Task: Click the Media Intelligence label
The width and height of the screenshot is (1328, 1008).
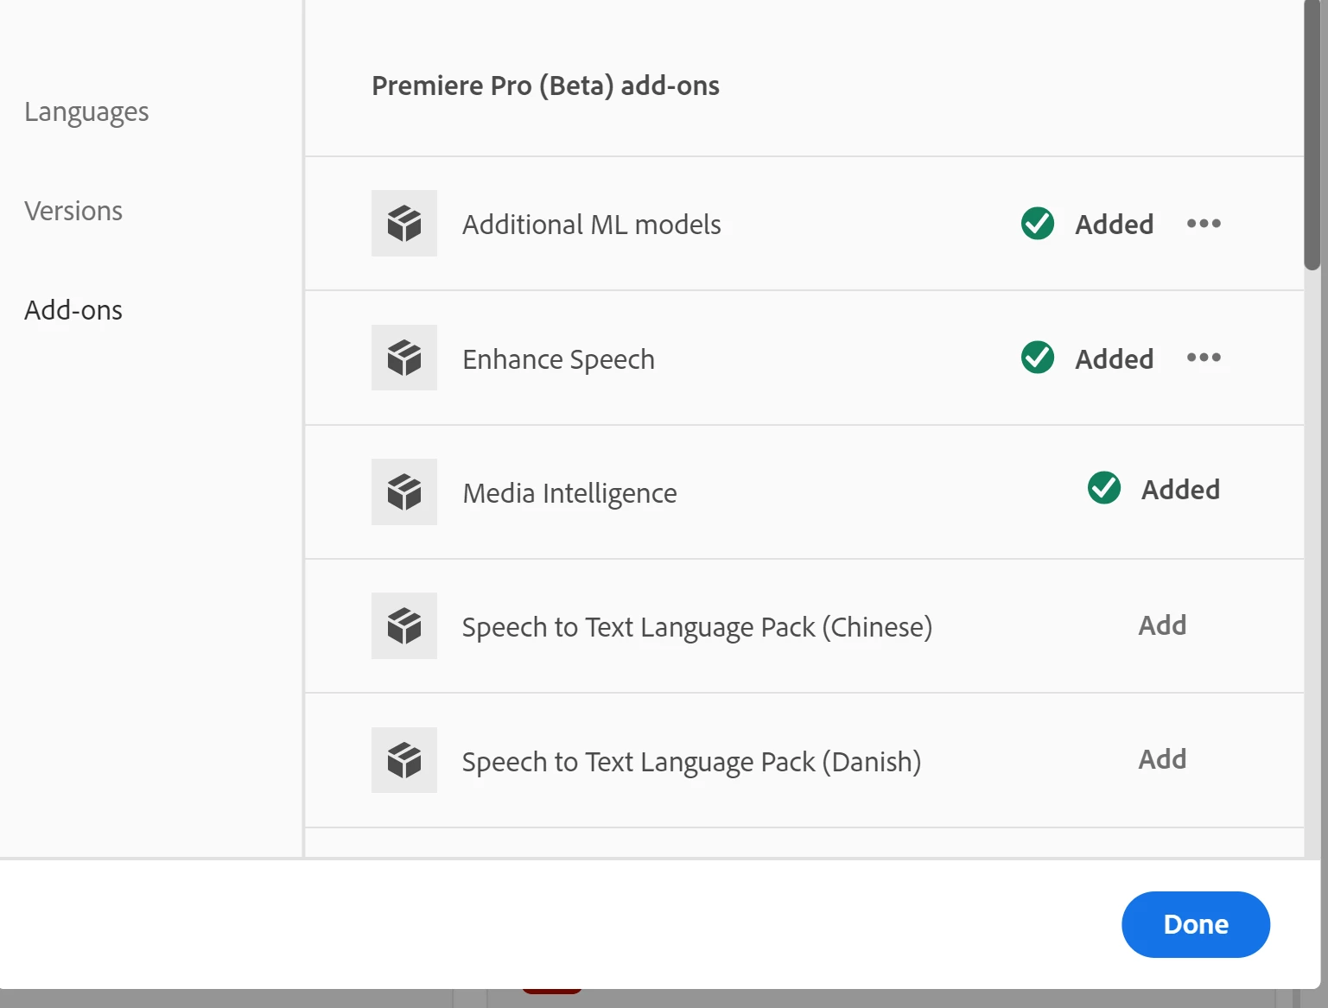Action: coord(570,493)
